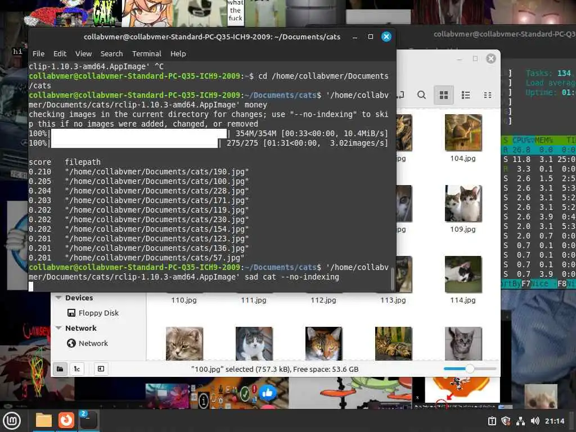
Task: Click the 21:14 clock in the panel
Action: click(x=554, y=421)
